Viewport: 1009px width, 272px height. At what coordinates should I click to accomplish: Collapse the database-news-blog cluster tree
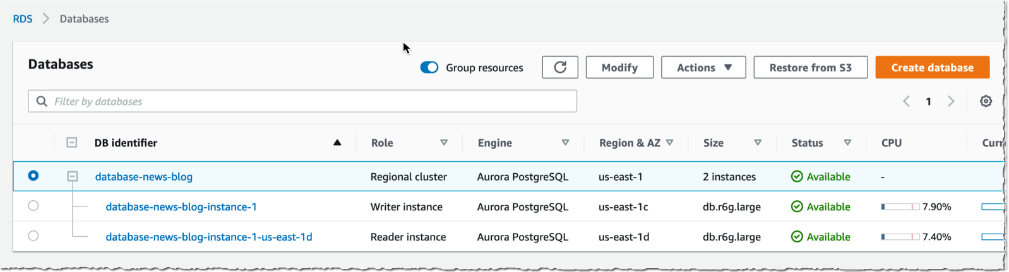(x=73, y=177)
